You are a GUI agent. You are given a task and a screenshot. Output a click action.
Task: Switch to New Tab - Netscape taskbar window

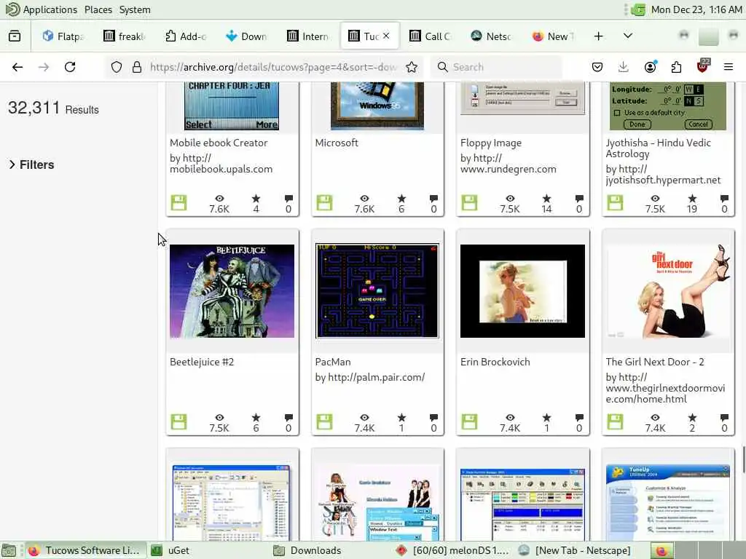click(x=576, y=550)
